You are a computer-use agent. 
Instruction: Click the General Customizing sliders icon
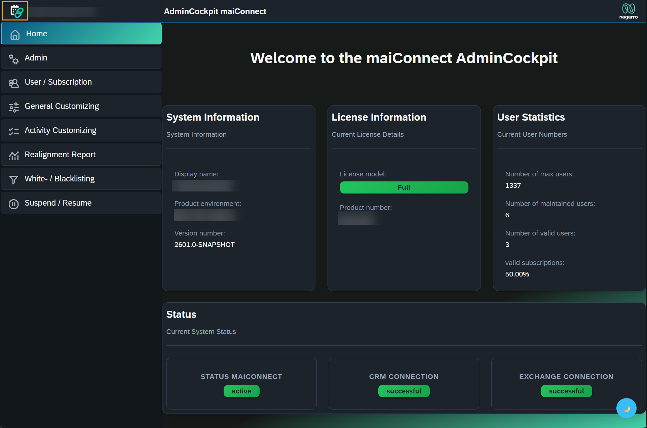(14, 107)
